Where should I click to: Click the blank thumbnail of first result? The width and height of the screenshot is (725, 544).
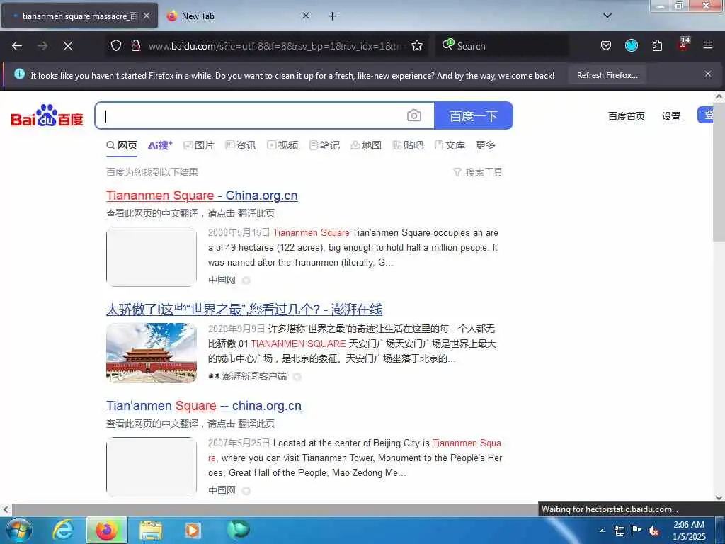[152, 256]
